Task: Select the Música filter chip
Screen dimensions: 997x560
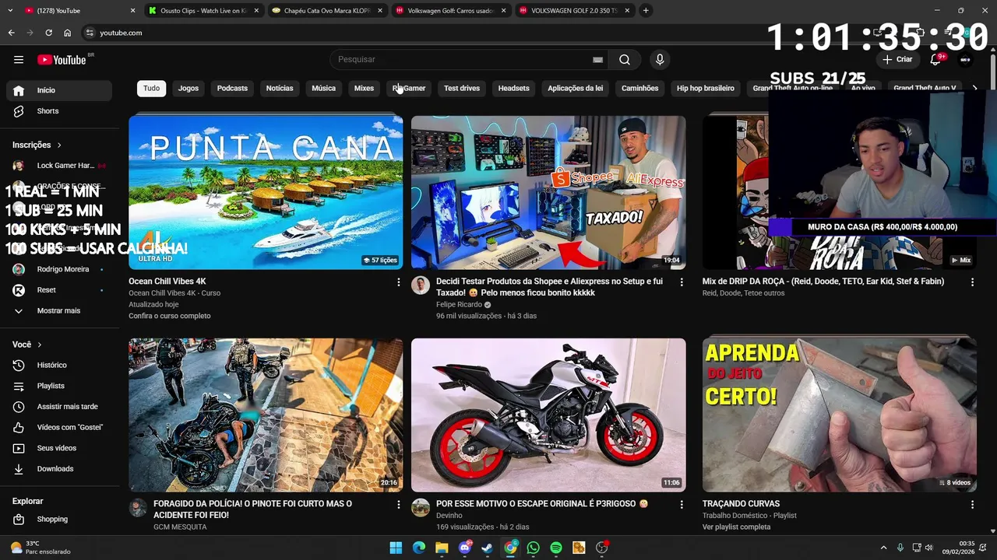Action: [323, 89]
